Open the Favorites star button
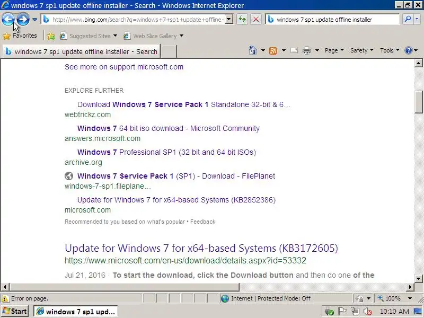The height and width of the screenshot is (318, 424). (x=20, y=36)
